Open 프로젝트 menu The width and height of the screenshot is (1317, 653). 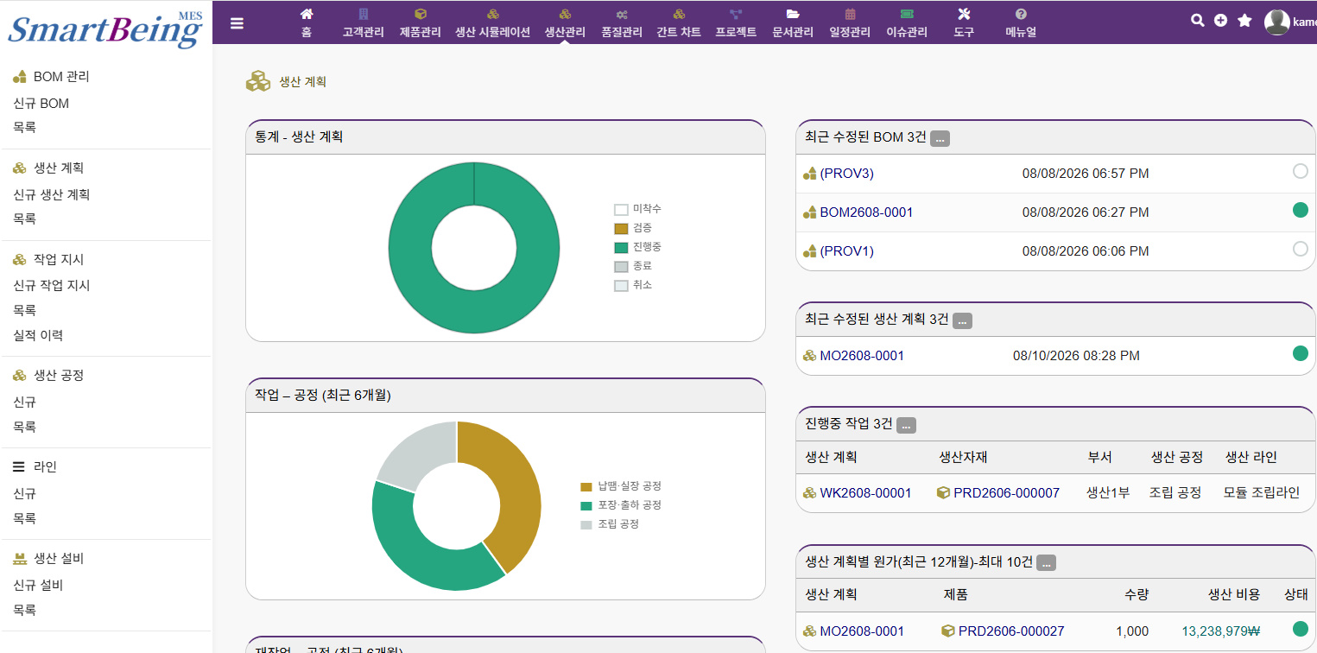click(x=737, y=23)
